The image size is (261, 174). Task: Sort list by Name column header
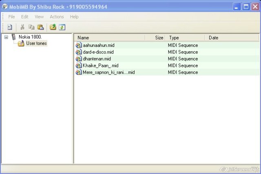click(x=110, y=38)
